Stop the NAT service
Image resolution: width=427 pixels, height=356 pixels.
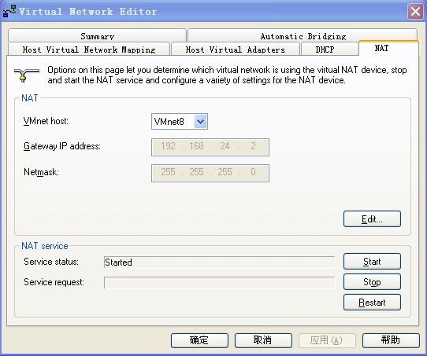(x=372, y=282)
